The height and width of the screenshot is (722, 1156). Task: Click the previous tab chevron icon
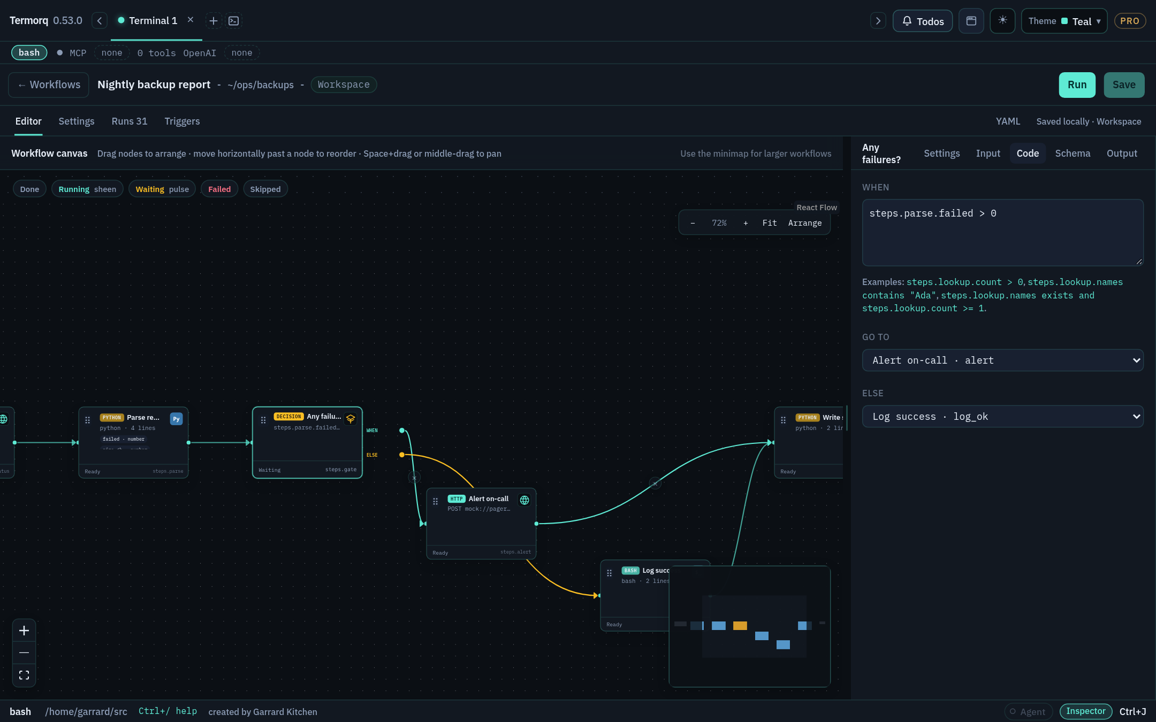pyautogui.click(x=100, y=21)
